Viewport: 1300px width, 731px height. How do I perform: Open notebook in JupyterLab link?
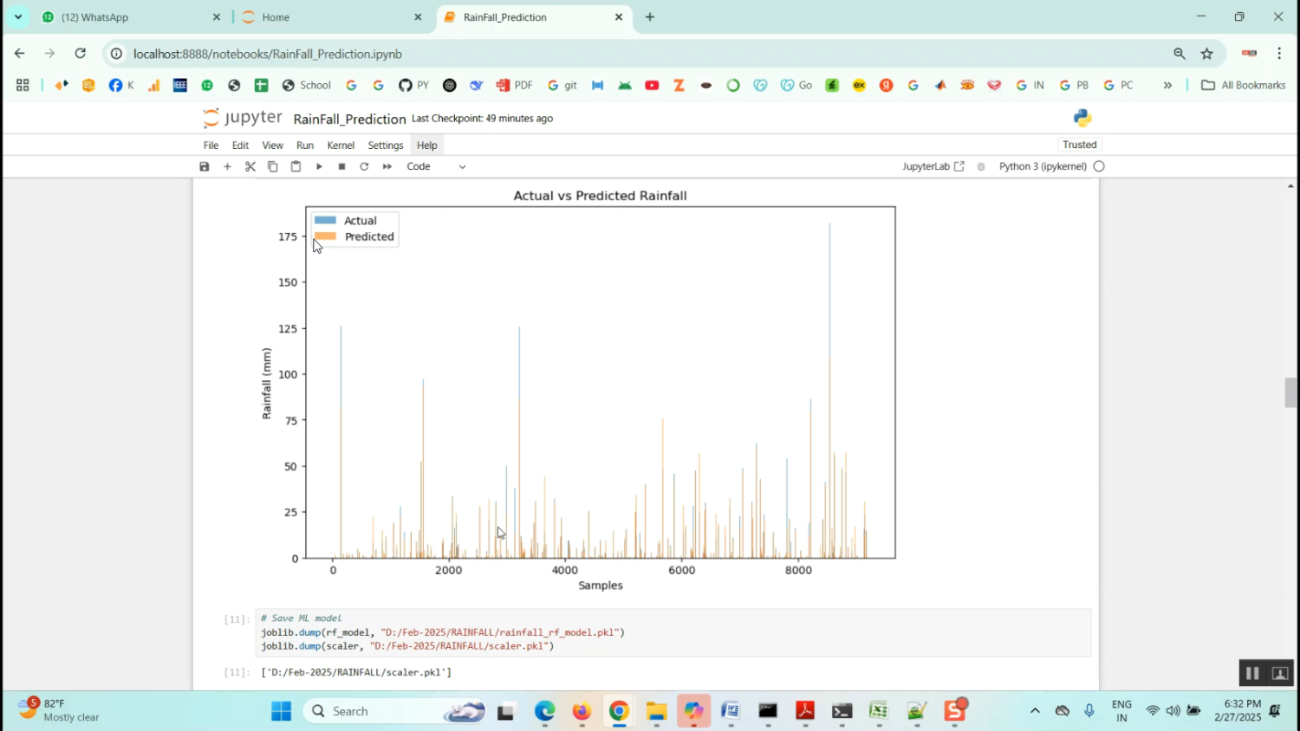[933, 166]
